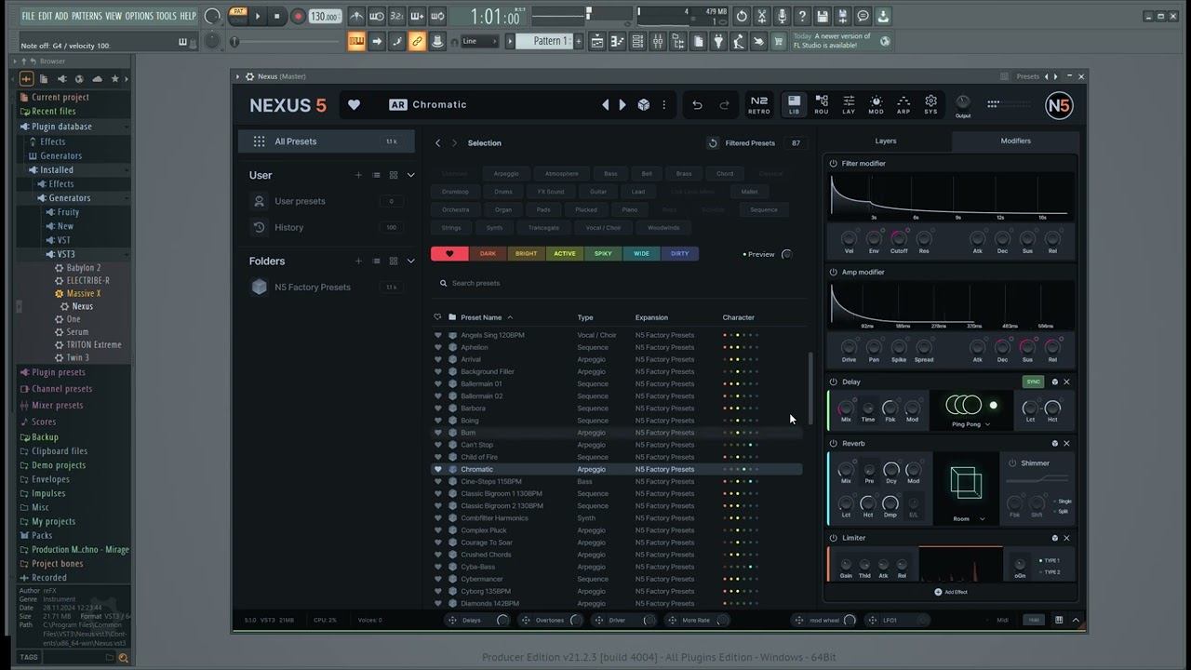Click the undo arrow in Nexus
Image resolution: width=1191 pixels, height=670 pixels.
pos(697,105)
